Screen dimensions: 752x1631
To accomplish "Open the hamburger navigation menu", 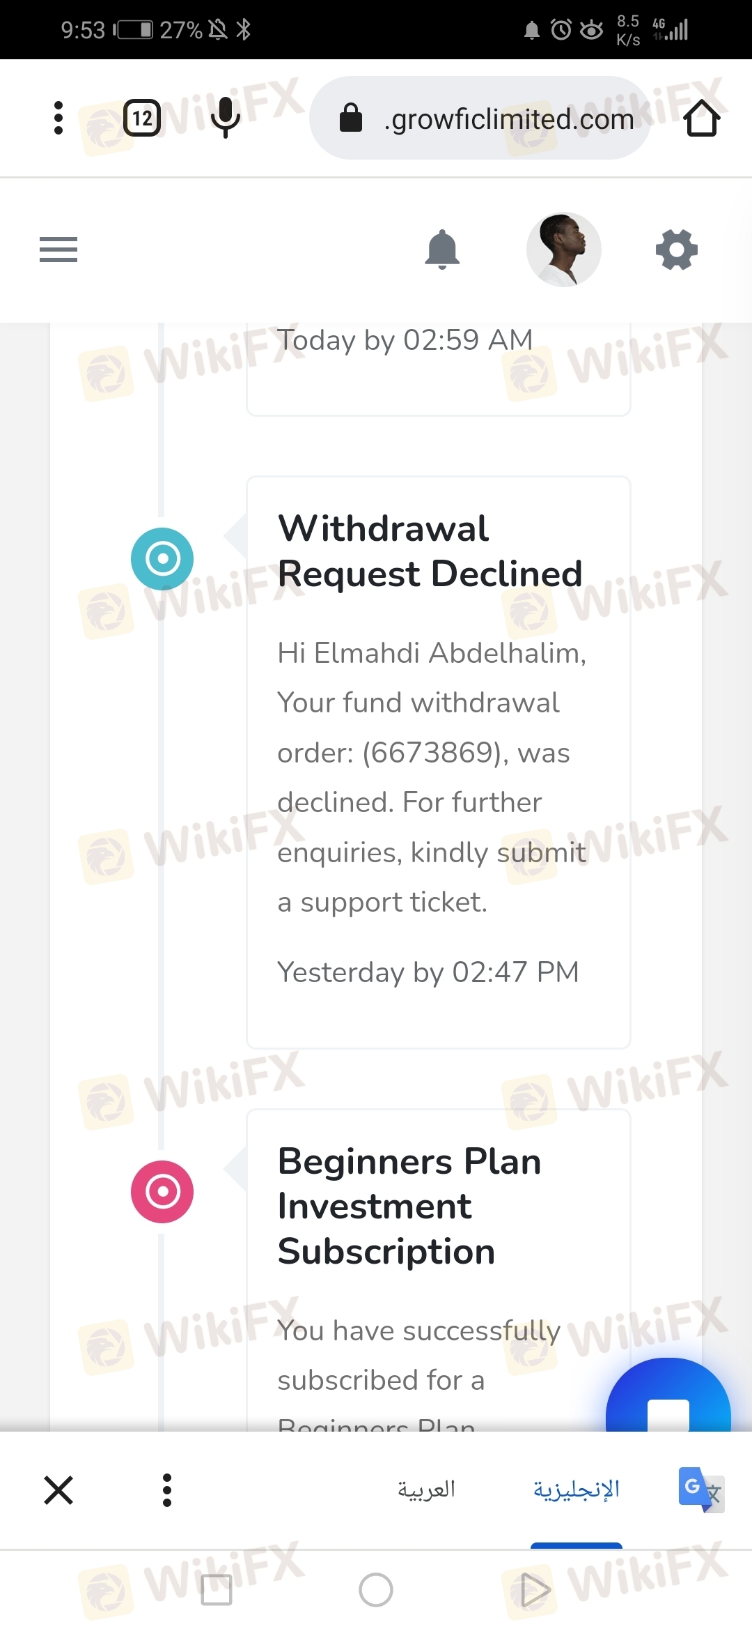I will point(58,250).
